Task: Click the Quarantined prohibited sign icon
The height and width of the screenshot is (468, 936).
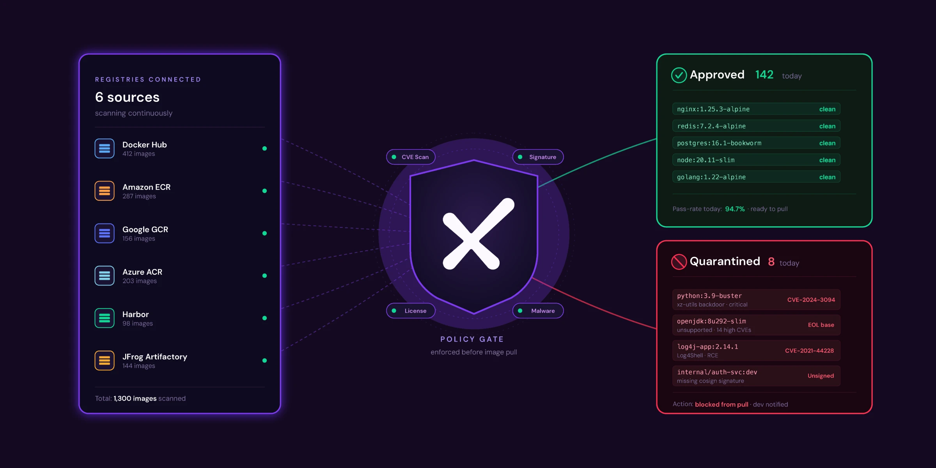Action: (x=679, y=262)
